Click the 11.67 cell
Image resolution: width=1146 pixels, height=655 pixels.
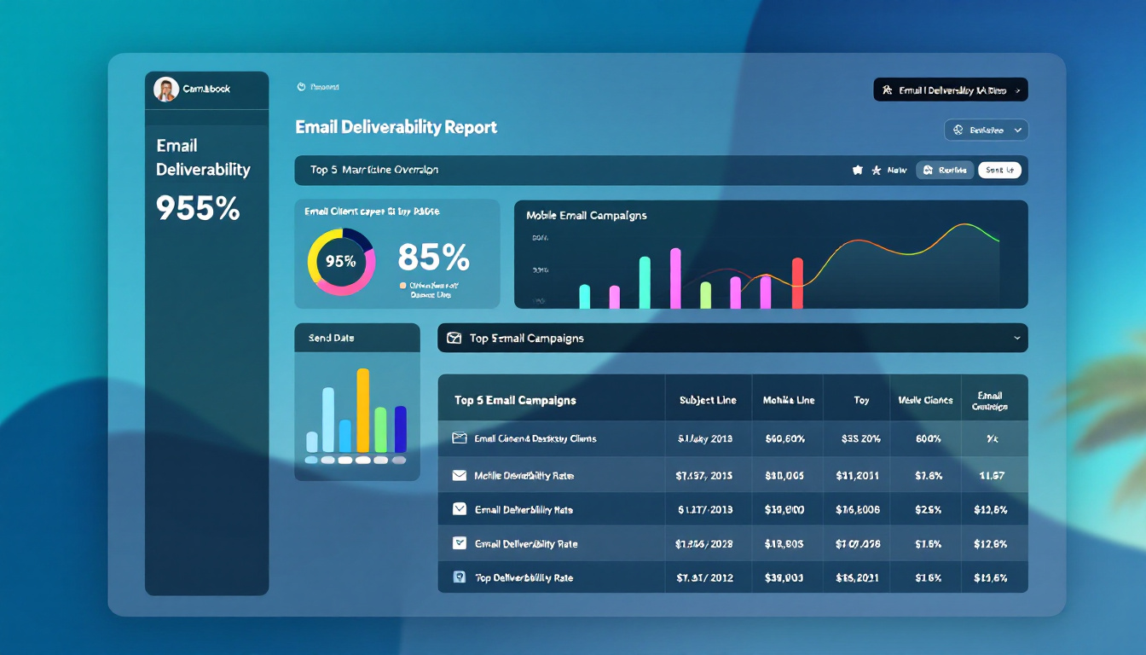point(993,475)
